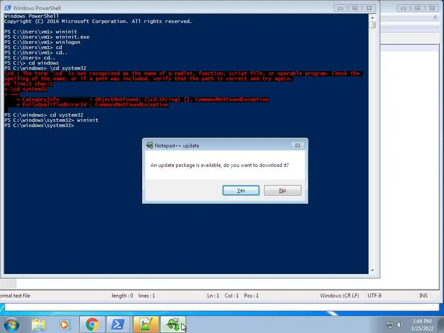This screenshot has width=444, height=333.
Task: Close the document tab X in Notepad++
Action: point(435,17)
